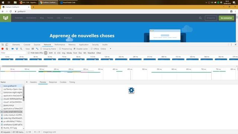Open the Online throttling dropdown

[x=106, y=49]
